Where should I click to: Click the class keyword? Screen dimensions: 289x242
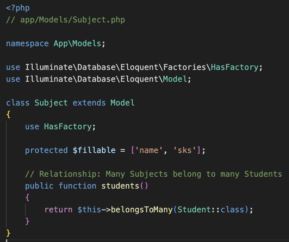click(18, 103)
